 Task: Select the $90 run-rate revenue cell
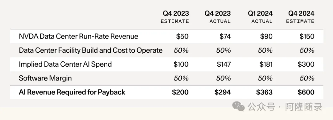tap(266, 36)
